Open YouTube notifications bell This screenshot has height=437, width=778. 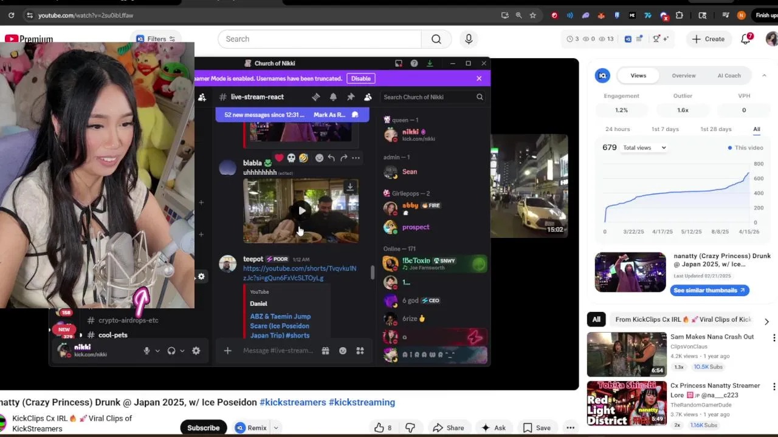[x=746, y=39]
